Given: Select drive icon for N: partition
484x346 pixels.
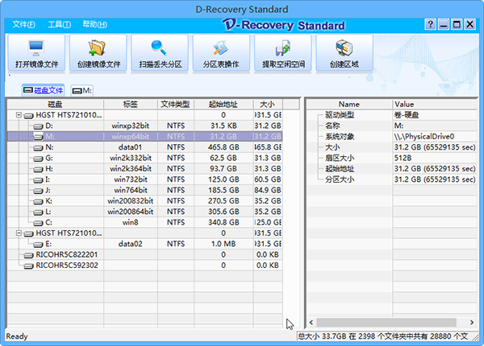Looking at the screenshot, I should 38,148.
